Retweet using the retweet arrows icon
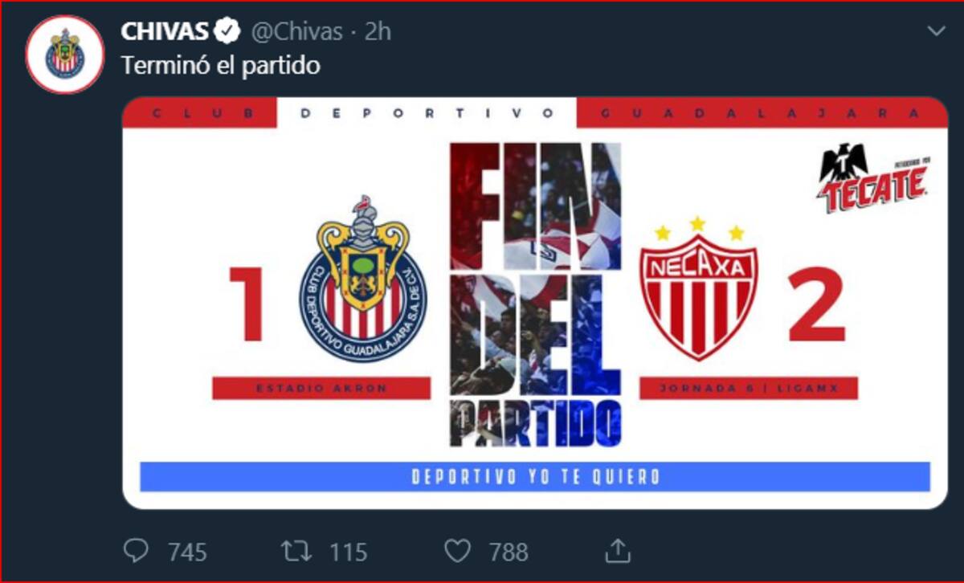The width and height of the screenshot is (964, 583). pyautogui.click(x=296, y=551)
